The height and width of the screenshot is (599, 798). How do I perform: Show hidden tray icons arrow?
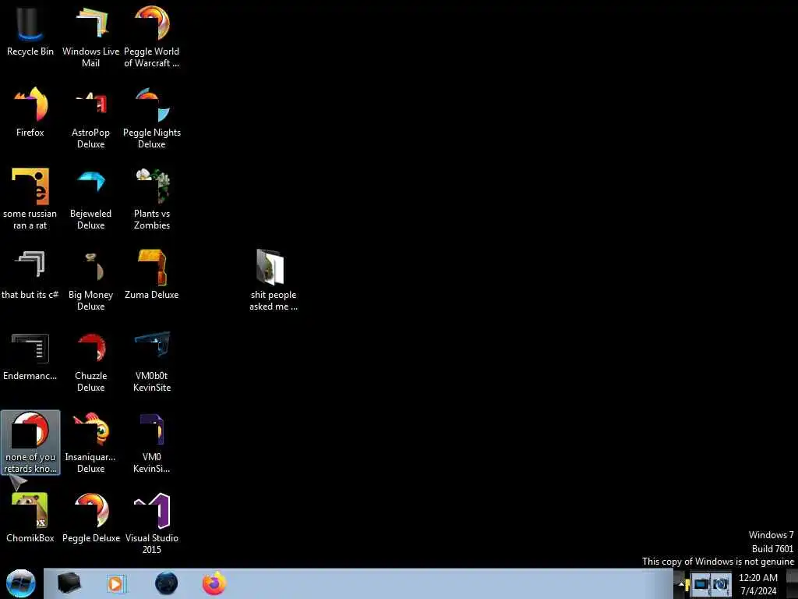(x=682, y=583)
